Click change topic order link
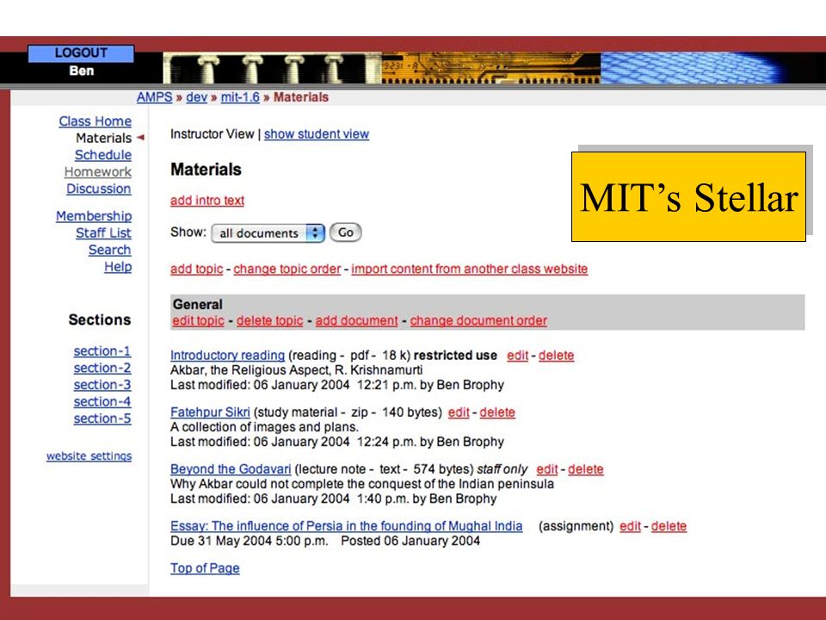The height and width of the screenshot is (620, 826). coord(287,269)
